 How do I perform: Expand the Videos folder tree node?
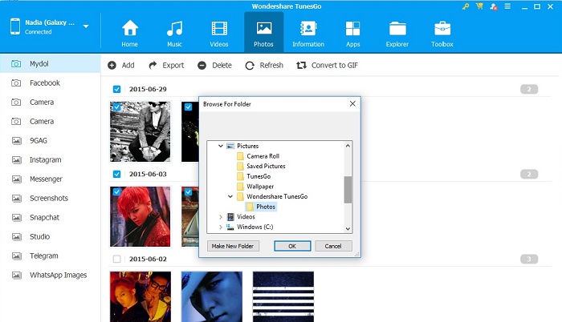[x=221, y=217]
